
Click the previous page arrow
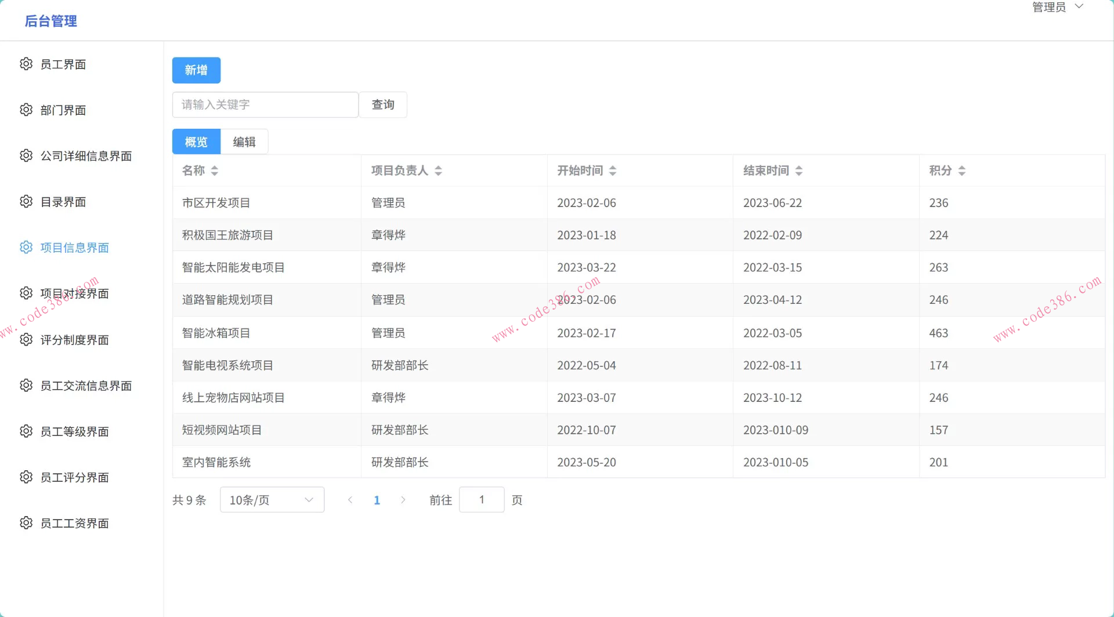click(x=350, y=499)
